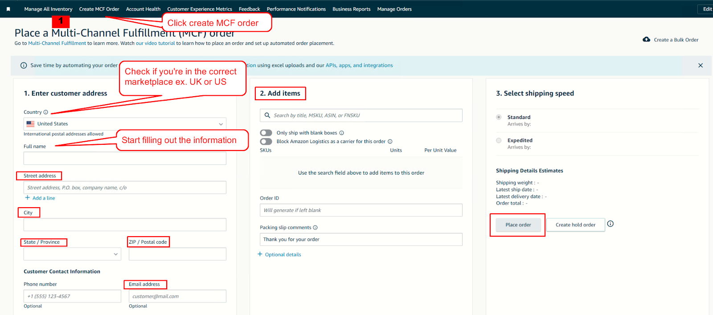Click the plus icon beside Optional details

(x=260, y=254)
